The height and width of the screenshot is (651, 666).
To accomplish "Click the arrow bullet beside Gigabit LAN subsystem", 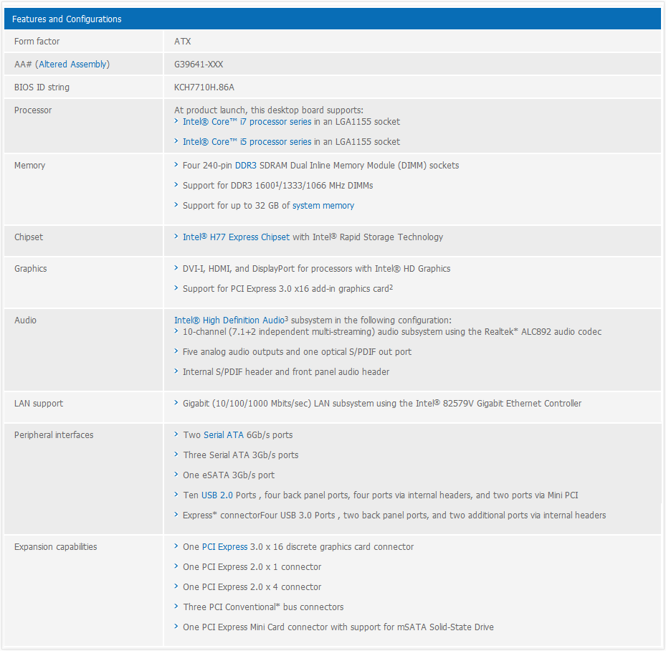I will (x=176, y=403).
